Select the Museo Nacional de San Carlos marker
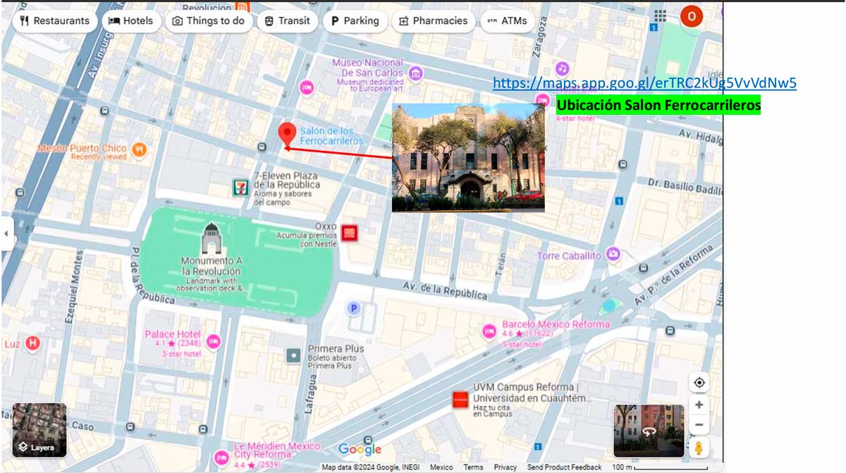This screenshot has height=473, width=846. coord(416,73)
